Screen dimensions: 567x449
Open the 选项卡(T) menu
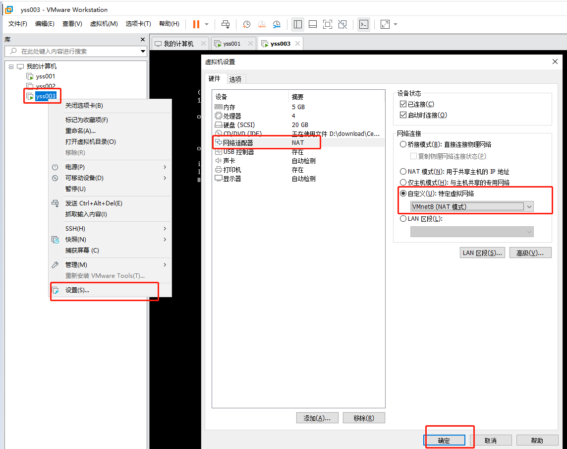(138, 24)
